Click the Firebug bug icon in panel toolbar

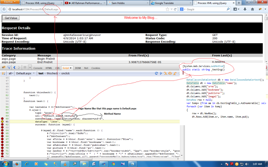[4, 68]
